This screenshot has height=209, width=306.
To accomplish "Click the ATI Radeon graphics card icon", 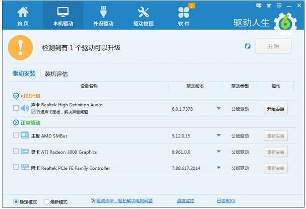I will point(25,151).
